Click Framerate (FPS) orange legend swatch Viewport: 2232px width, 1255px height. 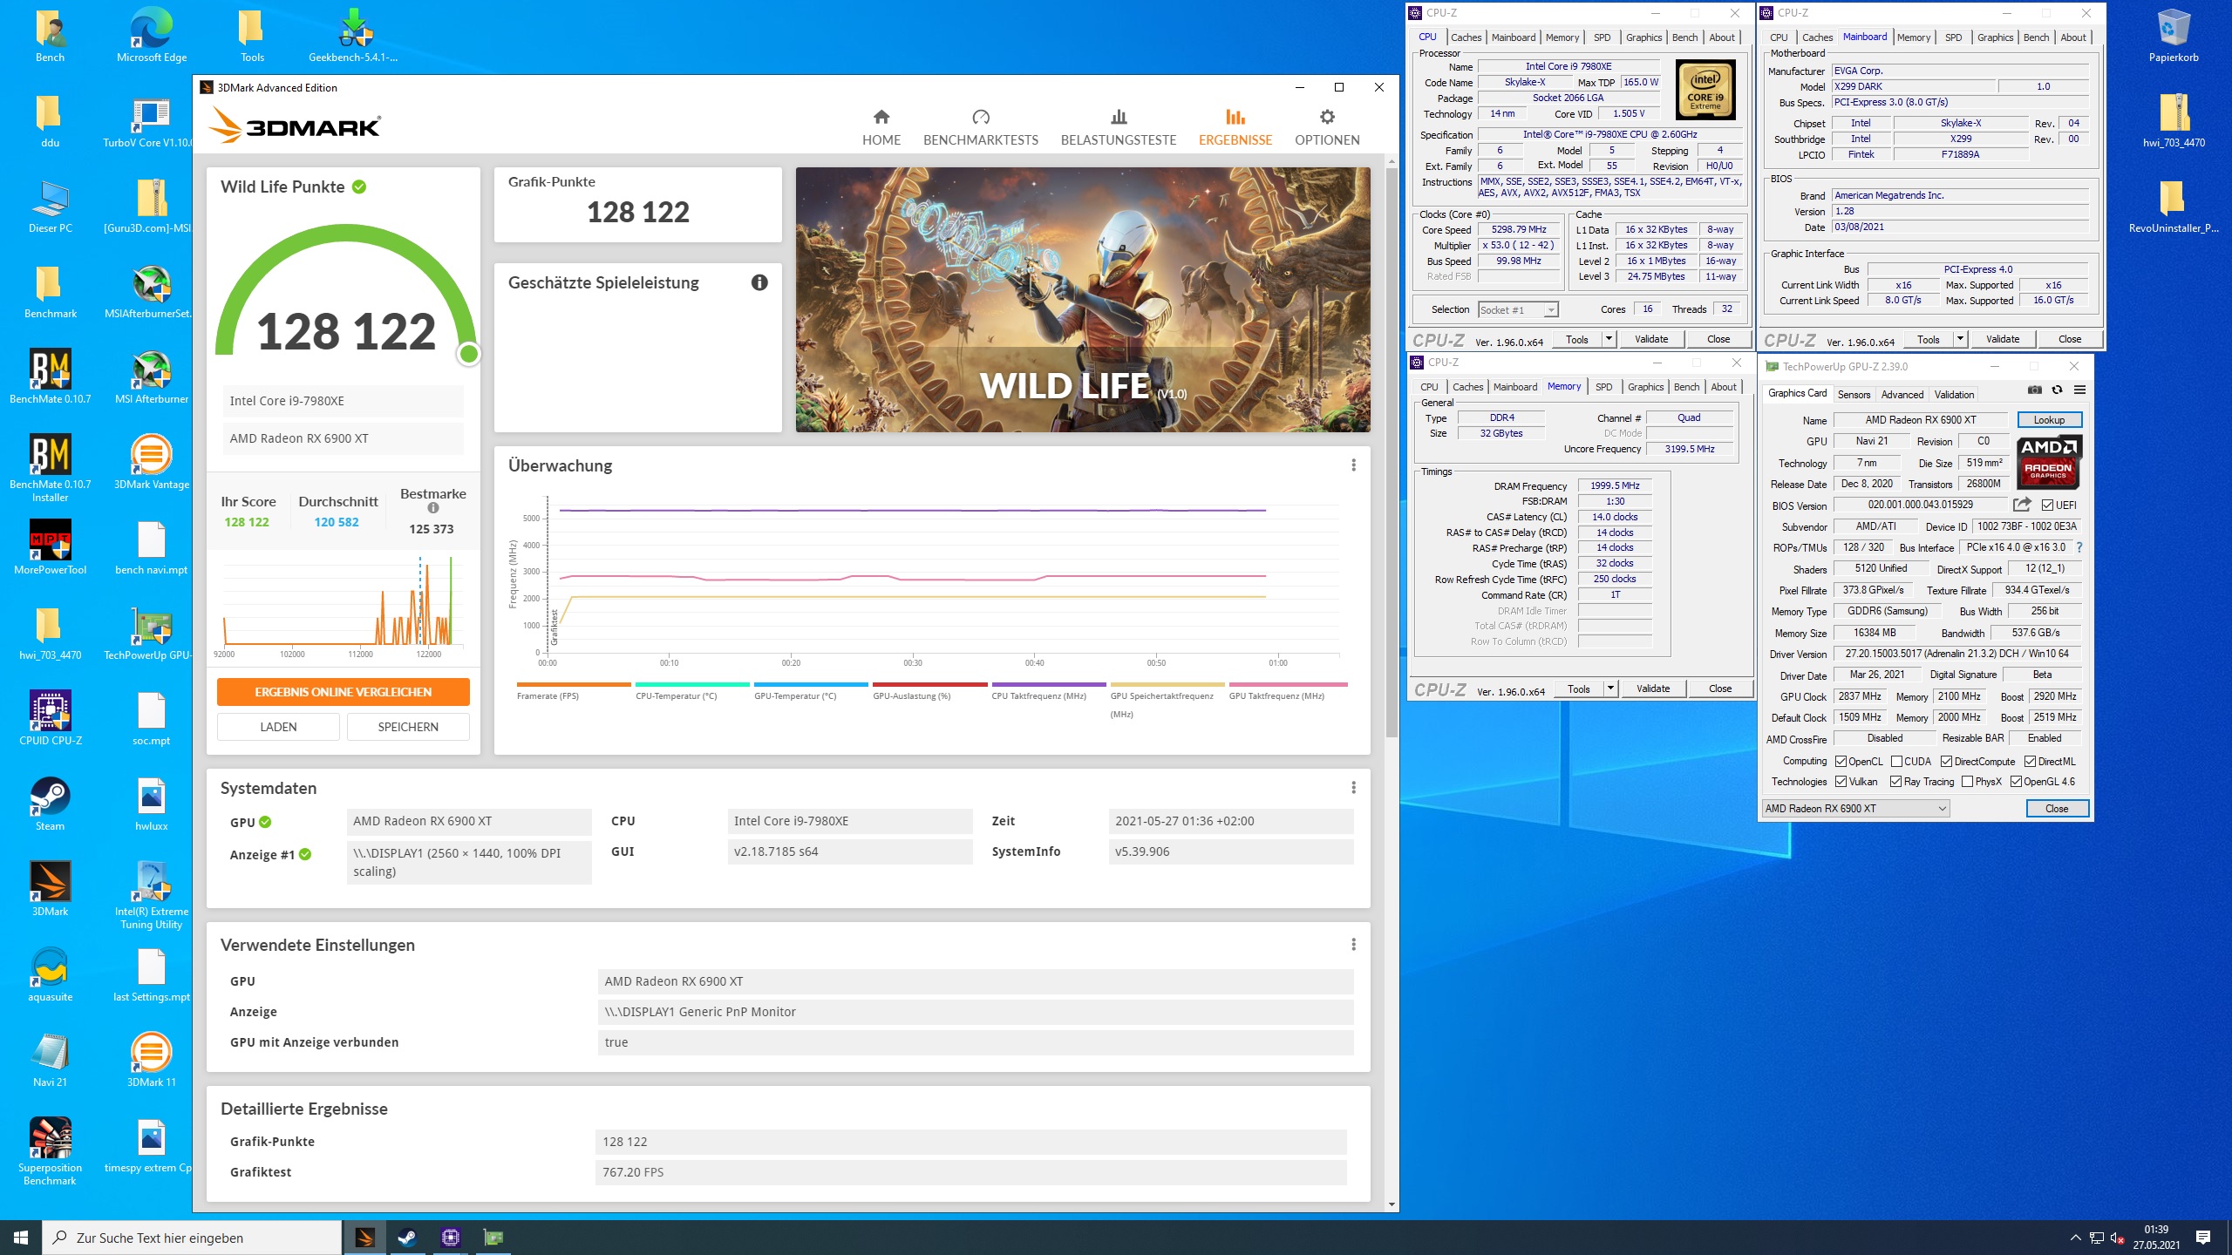574,685
